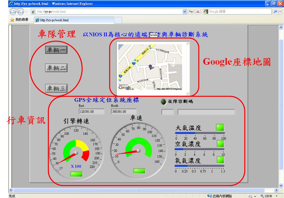The image size is (284, 198).
Task: Toggle the green LED beside 氧氣濃度
Action: (220, 160)
